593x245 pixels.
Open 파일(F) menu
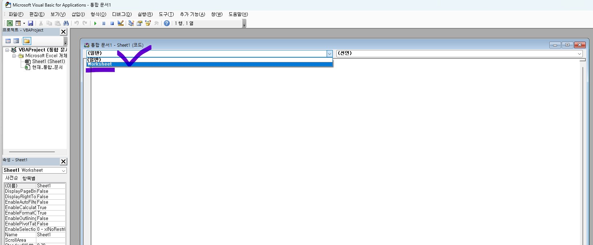point(16,14)
